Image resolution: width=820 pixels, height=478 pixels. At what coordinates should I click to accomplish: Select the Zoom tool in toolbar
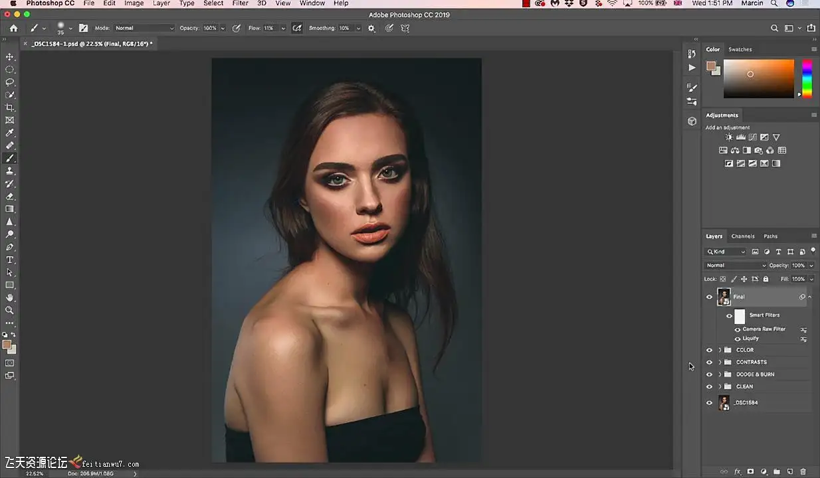pos(10,310)
